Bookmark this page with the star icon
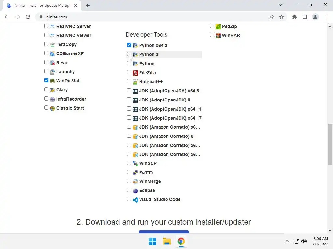 tap(282, 17)
